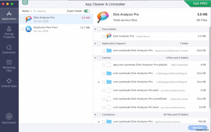The height and width of the screenshot is (132, 211).
Task: Check Duplicate Files Fixer in the app list
Action: (x=22, y=29)
